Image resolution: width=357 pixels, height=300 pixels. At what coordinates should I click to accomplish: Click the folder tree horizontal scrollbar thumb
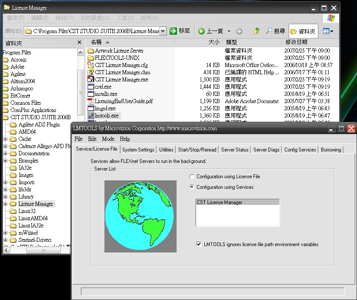tap(43, 250)
